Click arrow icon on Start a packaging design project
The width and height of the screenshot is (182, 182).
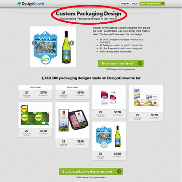[119, 171]
